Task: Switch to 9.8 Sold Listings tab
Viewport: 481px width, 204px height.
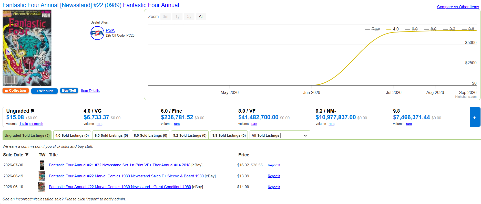Action: click(x=229, y=135)
